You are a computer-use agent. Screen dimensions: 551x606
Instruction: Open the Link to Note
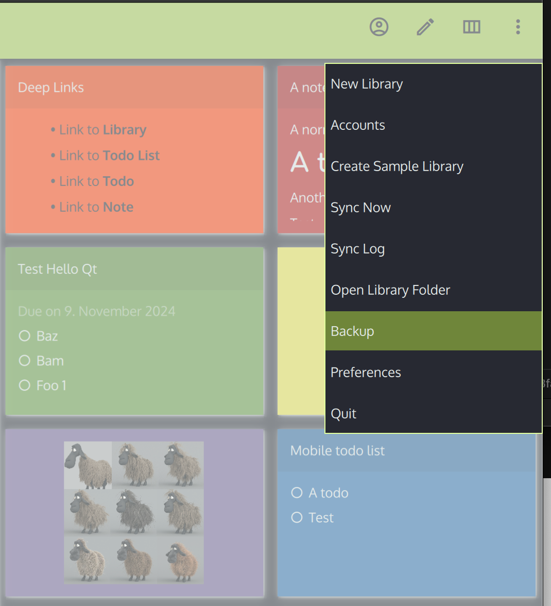coord(96,207)
